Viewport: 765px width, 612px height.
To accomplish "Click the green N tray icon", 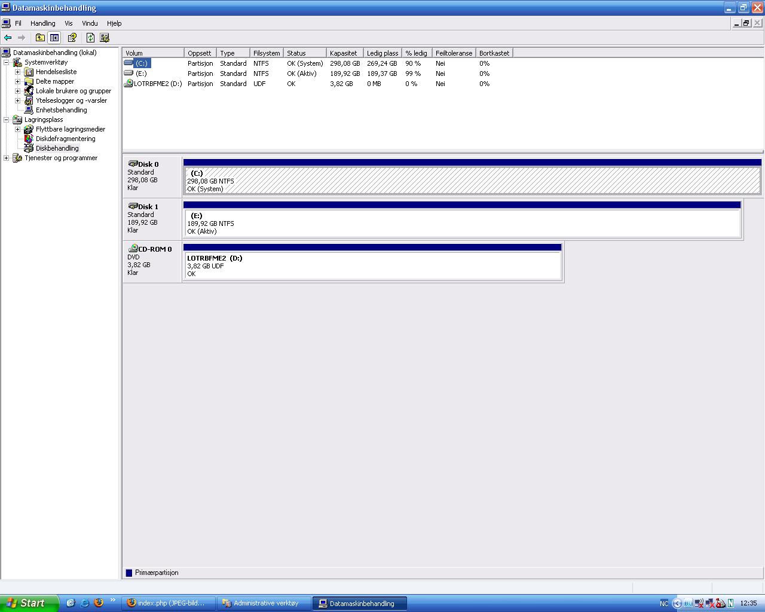I will [x=730, y=603].
